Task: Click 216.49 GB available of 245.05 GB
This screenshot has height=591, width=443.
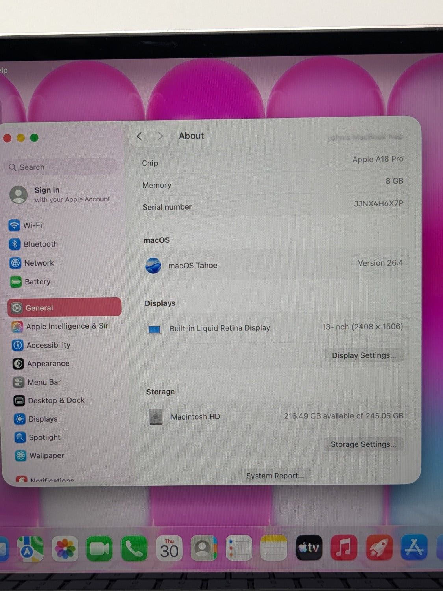Action: click(344, 416)
